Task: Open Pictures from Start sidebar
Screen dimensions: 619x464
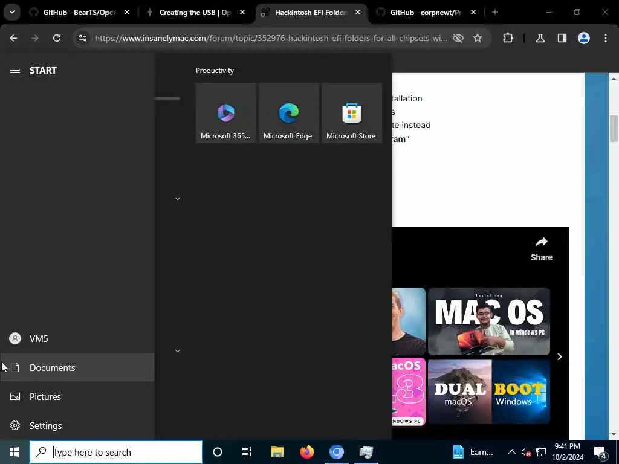Action: click(77, 396)
